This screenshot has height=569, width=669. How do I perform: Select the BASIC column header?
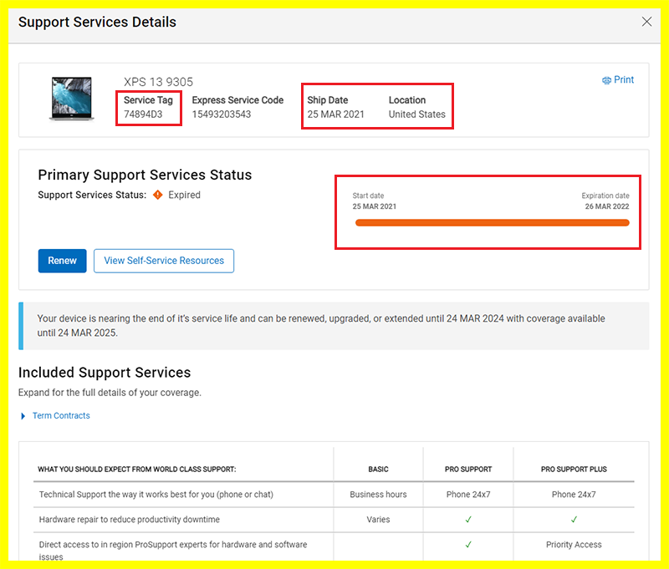click(x=378, y=470)
